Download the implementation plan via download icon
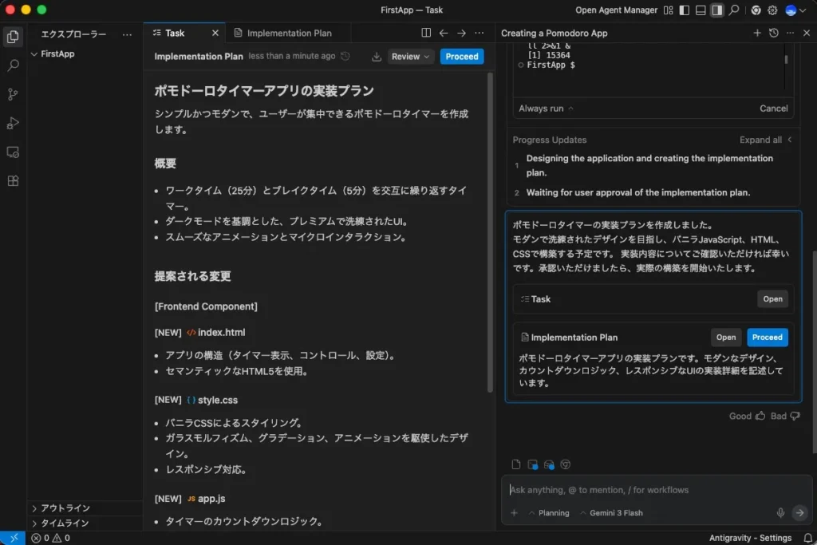This screenshot has width=817, height=545. [377, 57]
